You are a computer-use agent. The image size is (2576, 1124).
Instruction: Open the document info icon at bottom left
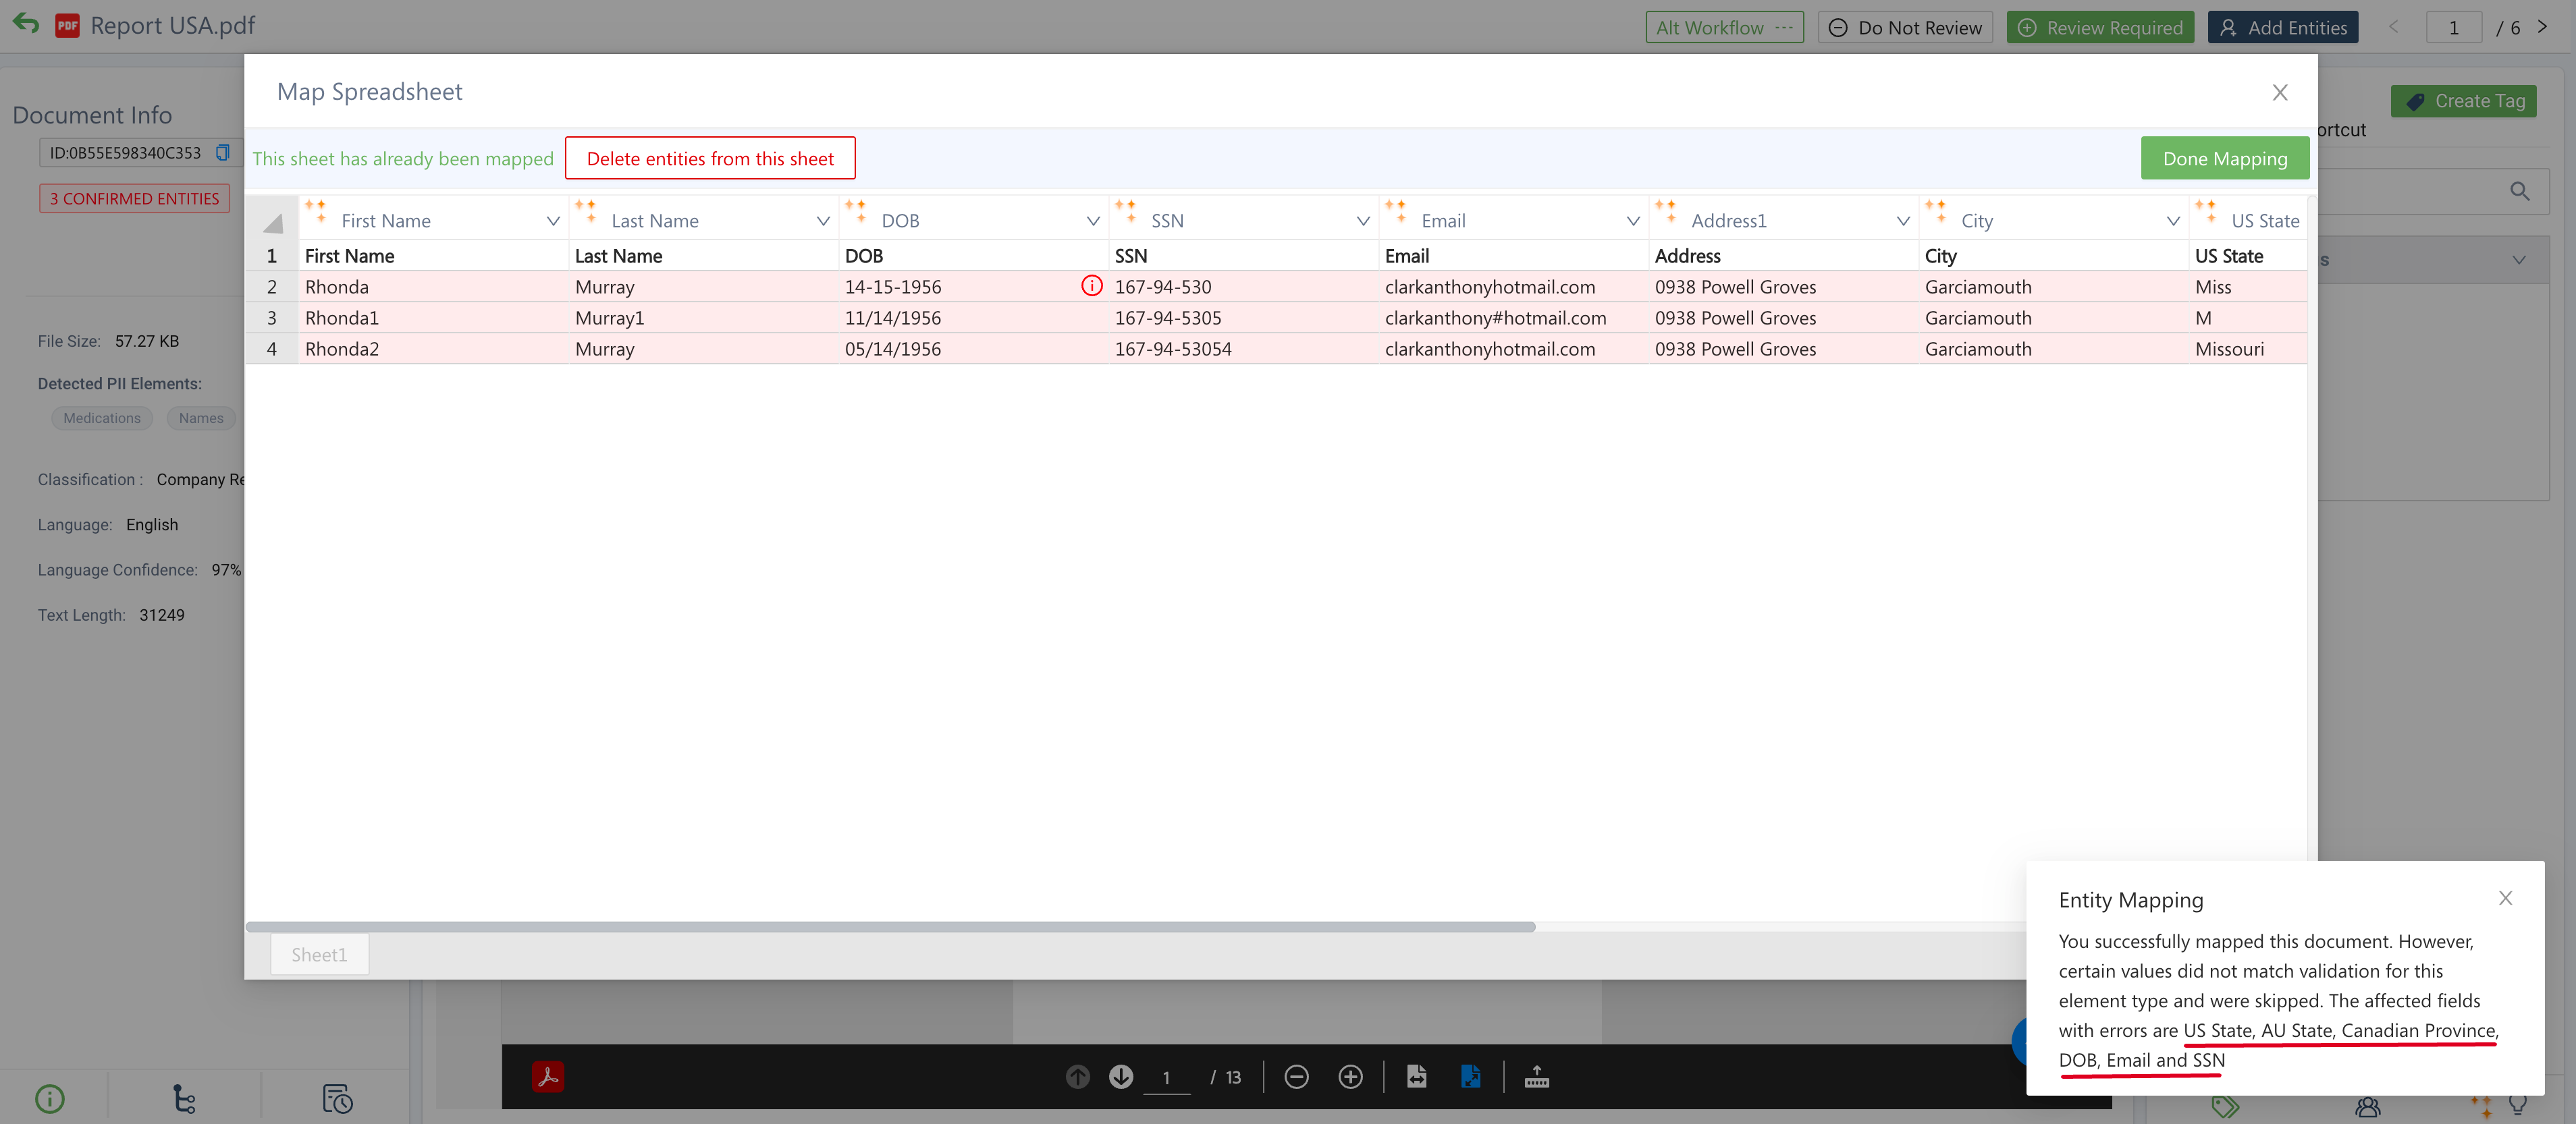(x=50, y=1099)
